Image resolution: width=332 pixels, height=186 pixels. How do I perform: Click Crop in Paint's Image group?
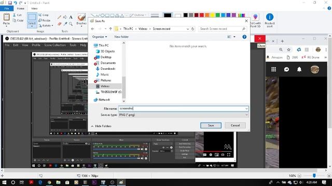tap(44, 15)
